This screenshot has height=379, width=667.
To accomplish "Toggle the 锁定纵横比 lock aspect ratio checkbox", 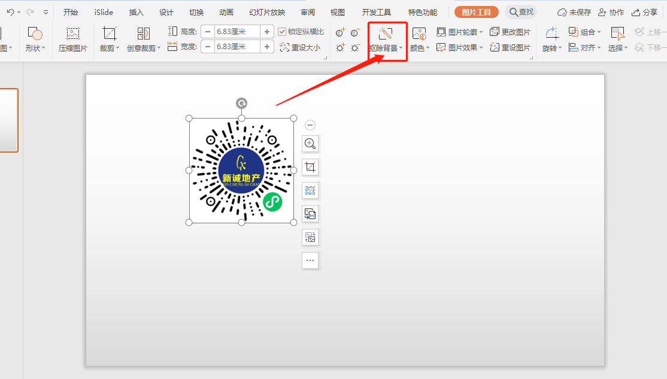I will coord(281,32).
